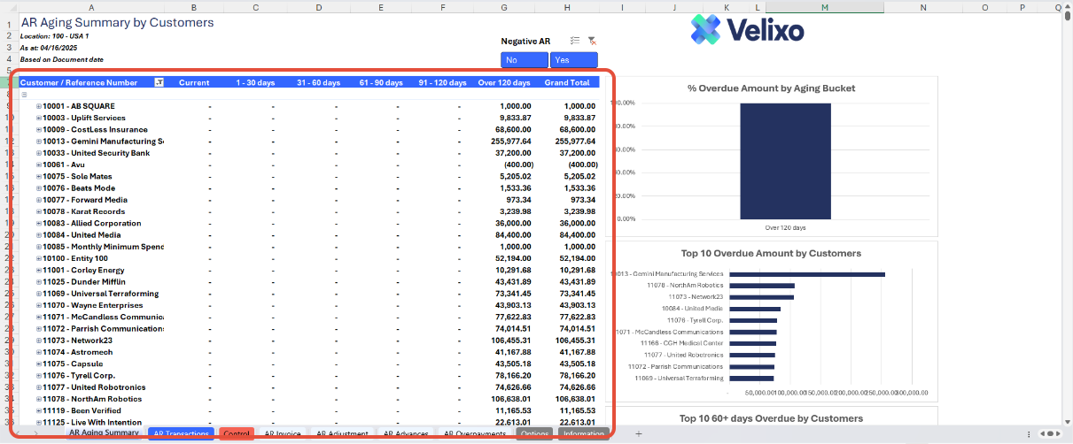Click the 'Current' column heading

[x=194, y=82]
